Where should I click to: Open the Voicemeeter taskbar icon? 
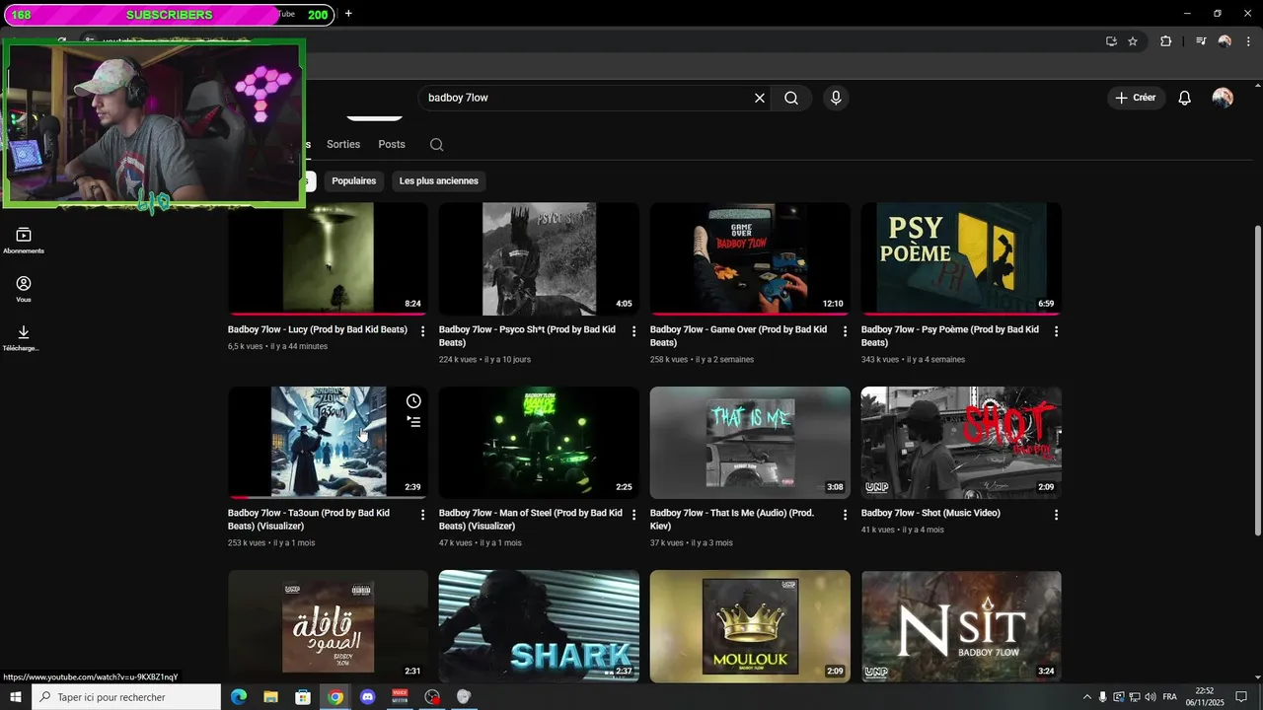(x=400, y=697)
